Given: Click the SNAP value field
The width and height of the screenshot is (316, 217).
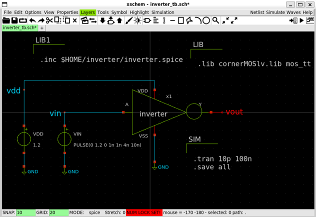Looking at the screenshot, I should pyautogui.click(x=25, y=212).
